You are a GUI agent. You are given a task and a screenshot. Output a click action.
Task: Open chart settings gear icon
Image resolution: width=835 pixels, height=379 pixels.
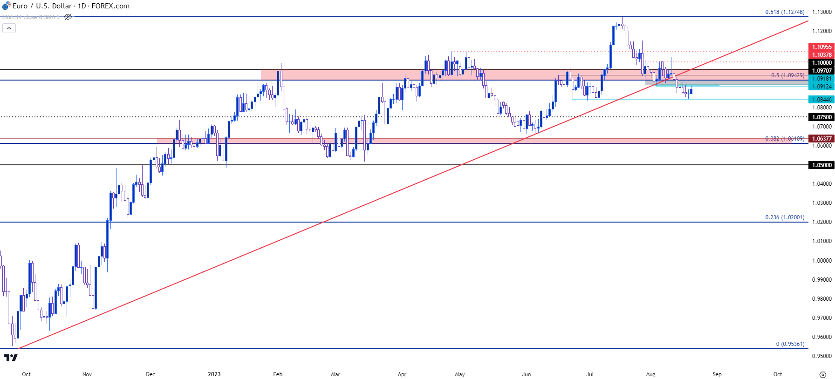tap(823, 374)
